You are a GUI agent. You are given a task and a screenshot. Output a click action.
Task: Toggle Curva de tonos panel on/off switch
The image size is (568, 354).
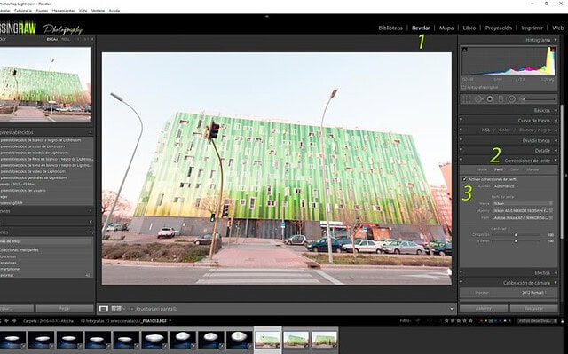click(x=461, y=119)
